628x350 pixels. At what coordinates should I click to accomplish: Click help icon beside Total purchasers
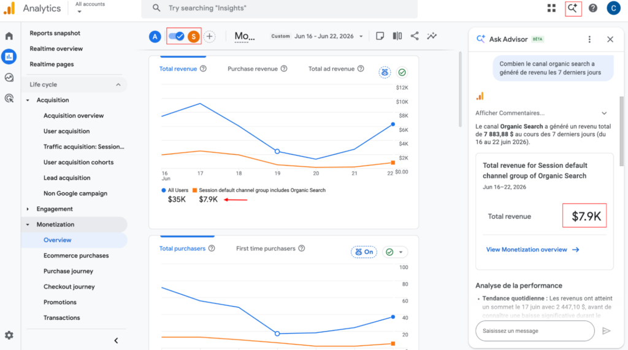(212, 248)
